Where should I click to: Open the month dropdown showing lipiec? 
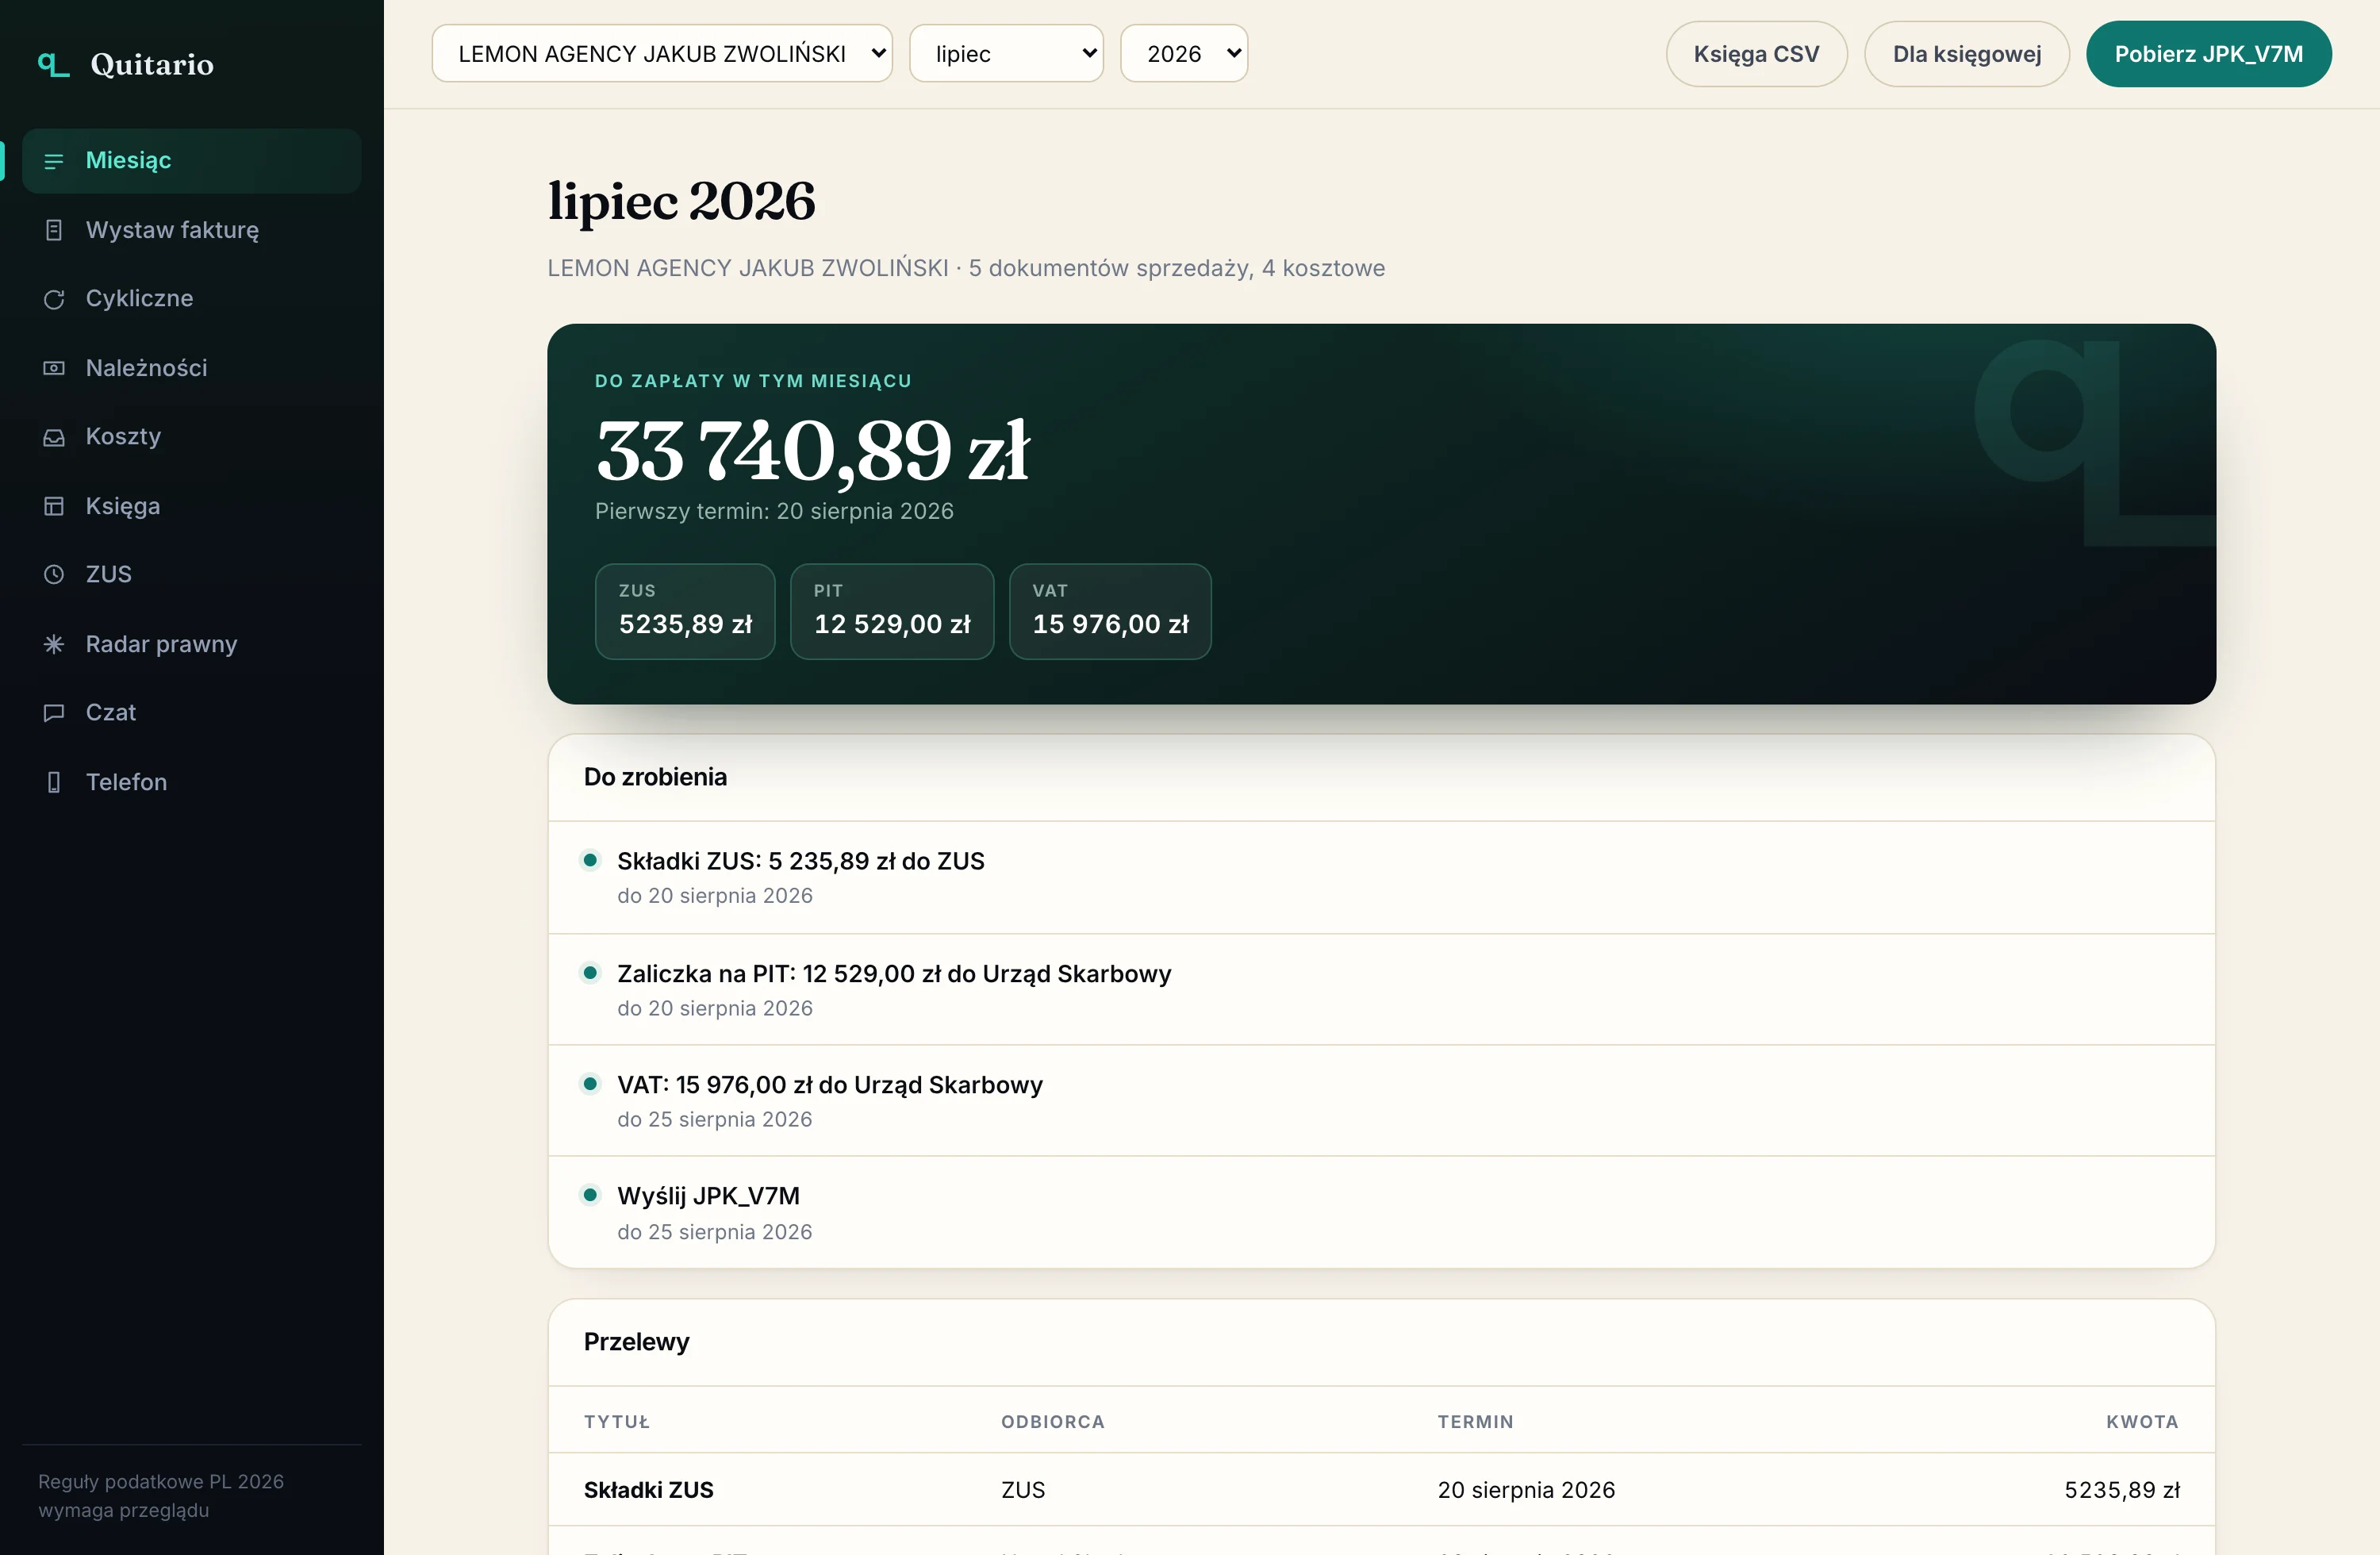coord(1006,54)
